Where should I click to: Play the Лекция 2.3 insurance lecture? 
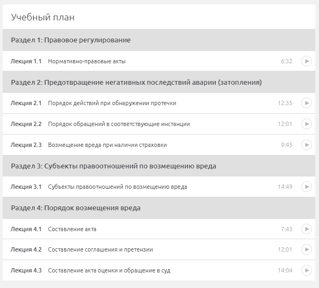pyautogui.click(x=307, y=145)
